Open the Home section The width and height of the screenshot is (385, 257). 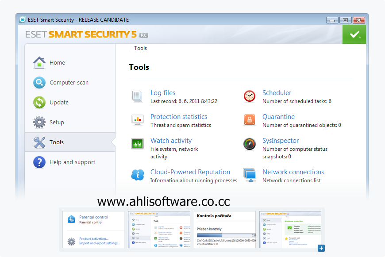pyautogui.click(x=70, y=63)
